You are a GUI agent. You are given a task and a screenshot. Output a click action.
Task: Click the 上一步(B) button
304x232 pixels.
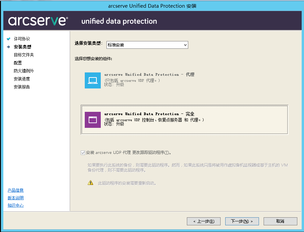coord(204,221)
